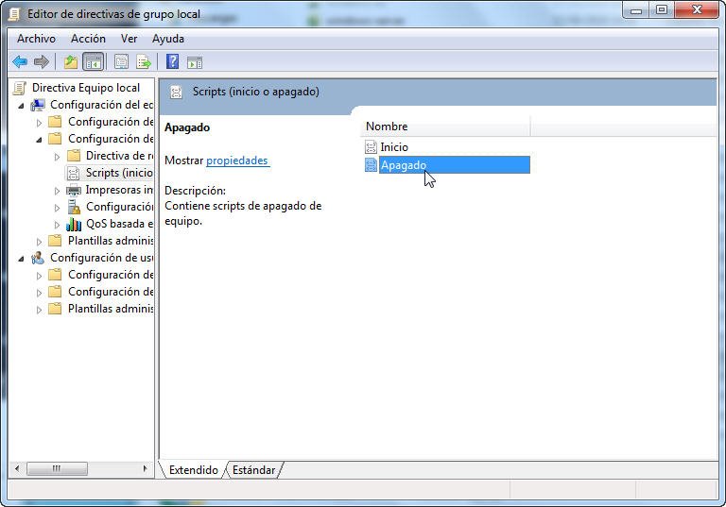Go up one level with folder icon

70,61
